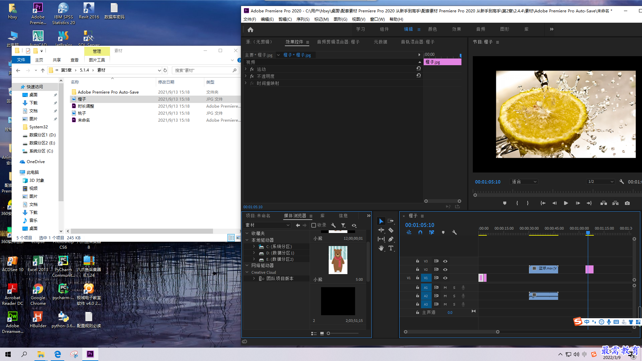The height and width of the screenshot is (361, 642).
Task: Open the 项目: 未命名 panel tab
Action: coord(258,216)
